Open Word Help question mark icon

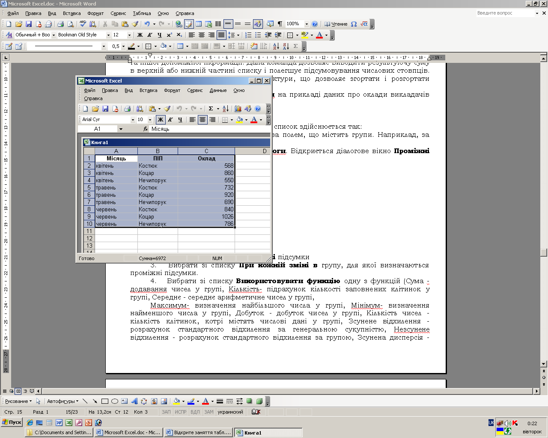pos(315,24)
